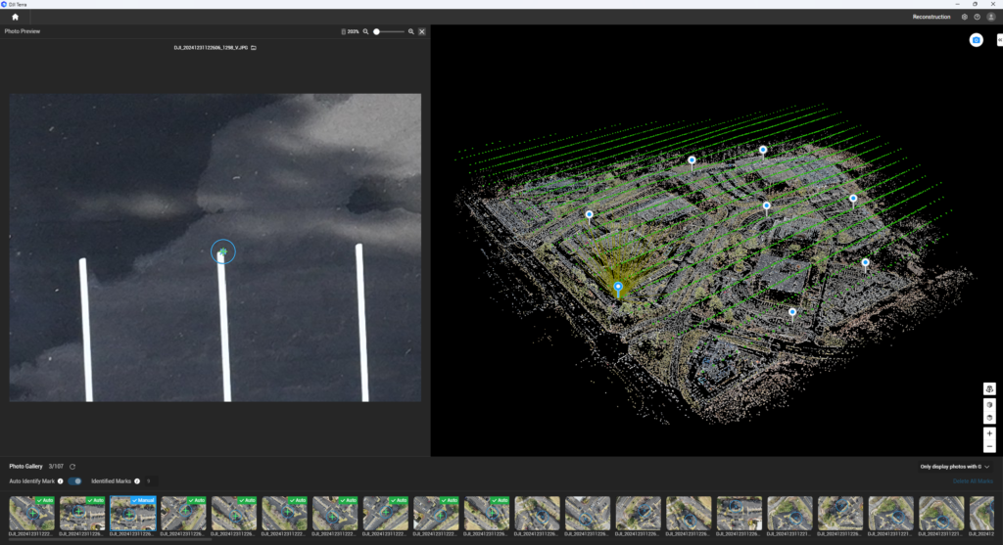Refresh the Photo Gallery list
The width and height of the screenshot is (1003, 545).
pos(72,467)
